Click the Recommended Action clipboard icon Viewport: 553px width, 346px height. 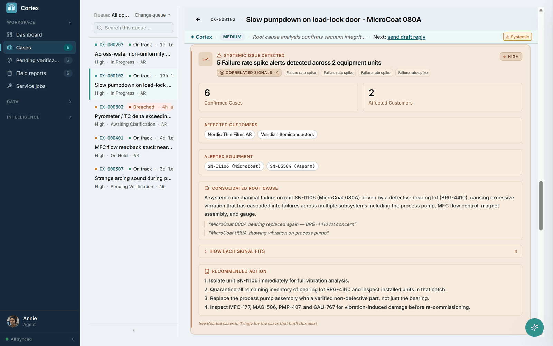tap(207, 271)
